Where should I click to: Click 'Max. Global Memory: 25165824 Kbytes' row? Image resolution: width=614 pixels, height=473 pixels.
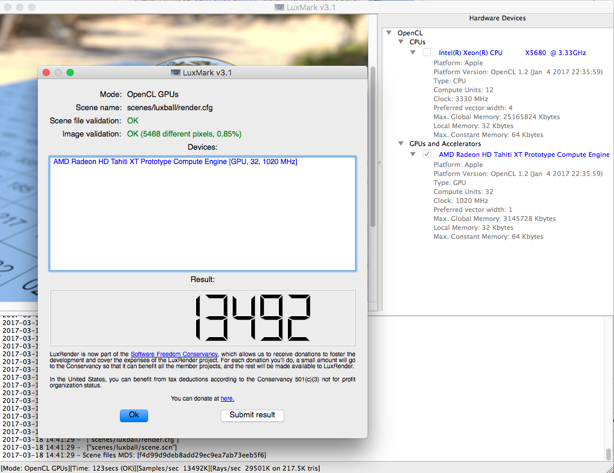496,117
